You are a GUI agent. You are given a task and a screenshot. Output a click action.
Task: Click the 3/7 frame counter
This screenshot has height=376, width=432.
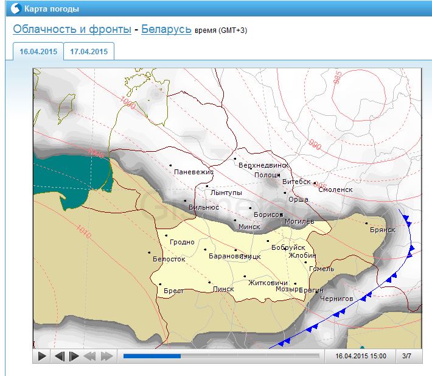[406, 356]
